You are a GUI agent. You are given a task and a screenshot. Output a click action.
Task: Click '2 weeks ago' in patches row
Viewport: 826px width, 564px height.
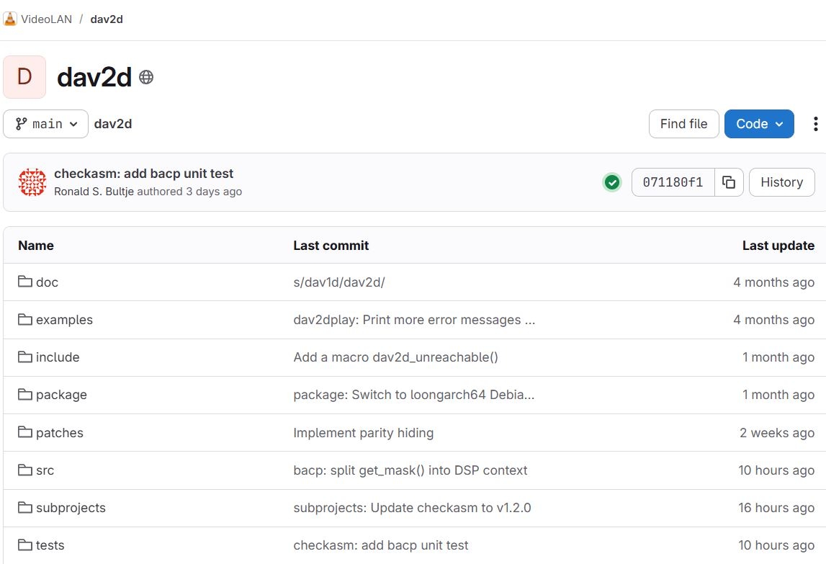(x=777, y=433)
